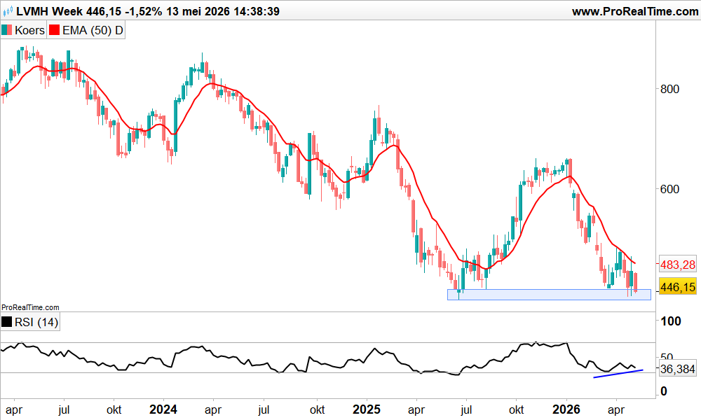
Task: Click the 2024 year label on time axis
Action: coord(163,409)
